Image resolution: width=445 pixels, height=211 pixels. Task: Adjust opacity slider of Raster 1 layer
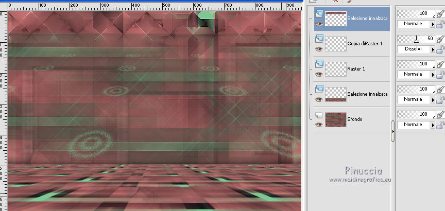click(416, 64)
